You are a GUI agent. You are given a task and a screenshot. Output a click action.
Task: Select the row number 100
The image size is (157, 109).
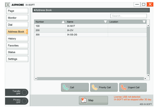pyautogui.click(x=38, y=26)
